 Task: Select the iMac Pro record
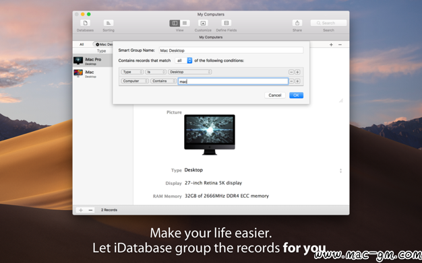pos(92,61)
